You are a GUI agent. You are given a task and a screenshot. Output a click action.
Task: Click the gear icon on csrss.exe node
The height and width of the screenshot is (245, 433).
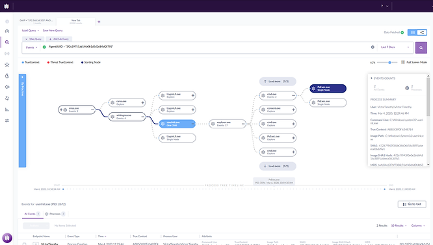[112, 102]
